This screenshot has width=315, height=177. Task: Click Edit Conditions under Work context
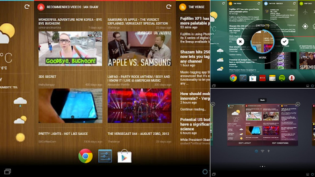[280, 143]
